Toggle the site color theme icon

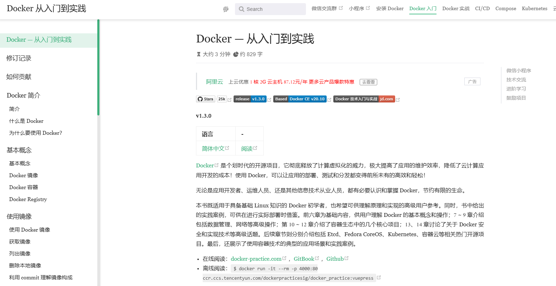(x=226, y=9)
